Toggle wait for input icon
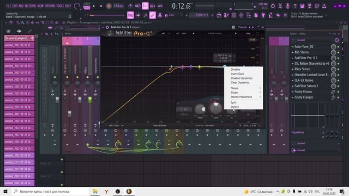Viewport: 349px width, 196px height. click(x=138, y=6)
